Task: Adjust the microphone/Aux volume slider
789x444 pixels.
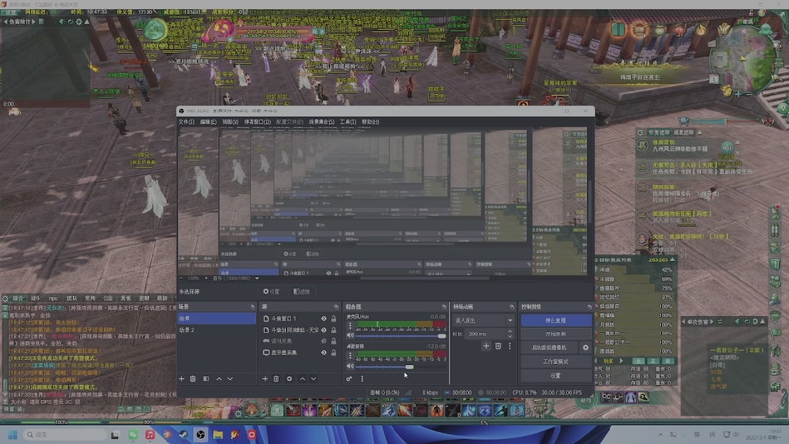Action: [x=400, y=336]
